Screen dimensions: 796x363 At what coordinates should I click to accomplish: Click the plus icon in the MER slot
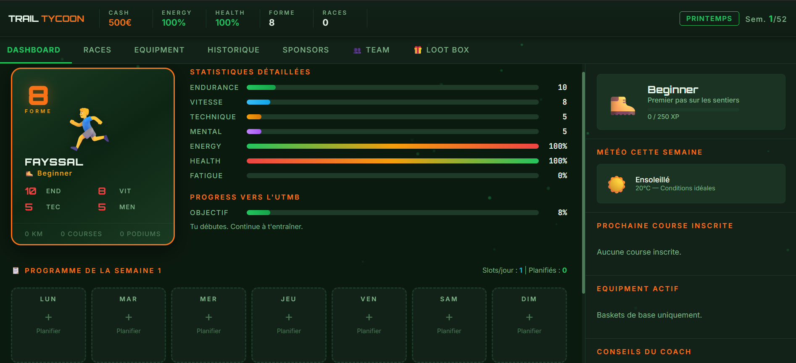click(209, 317)
